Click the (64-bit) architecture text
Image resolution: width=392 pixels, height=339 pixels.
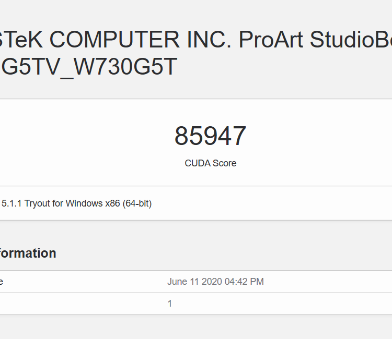point(137,203)
